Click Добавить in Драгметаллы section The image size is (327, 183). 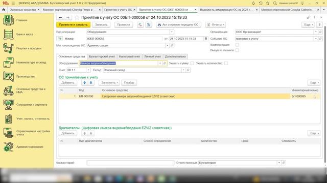point(68,133)
